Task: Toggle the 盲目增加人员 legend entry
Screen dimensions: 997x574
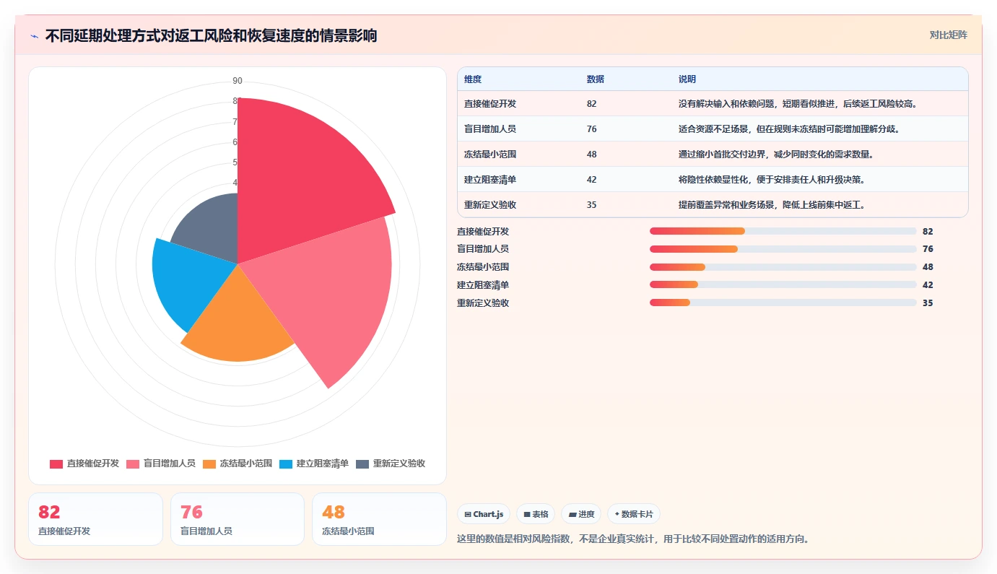Action: click(161, 464)
